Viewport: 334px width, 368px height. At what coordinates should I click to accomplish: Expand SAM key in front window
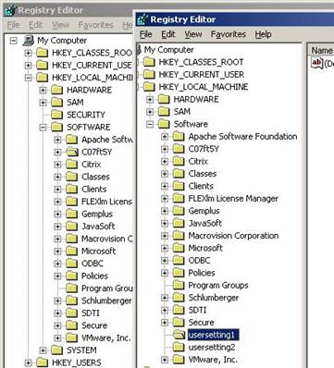[150, 112]
